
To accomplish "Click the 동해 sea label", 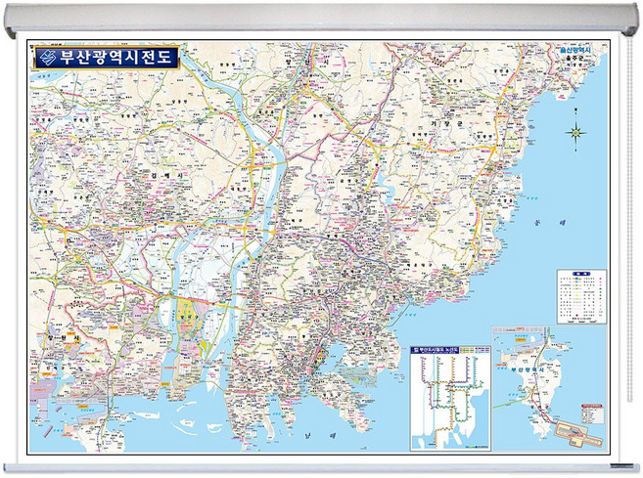I will click(549, 223).
